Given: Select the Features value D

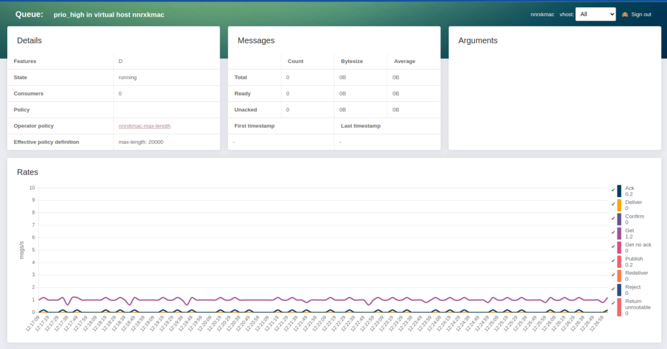Looking at the screenshot, I should [121, 61].
